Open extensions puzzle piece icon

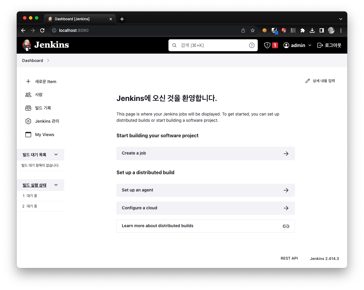(303, 30)
